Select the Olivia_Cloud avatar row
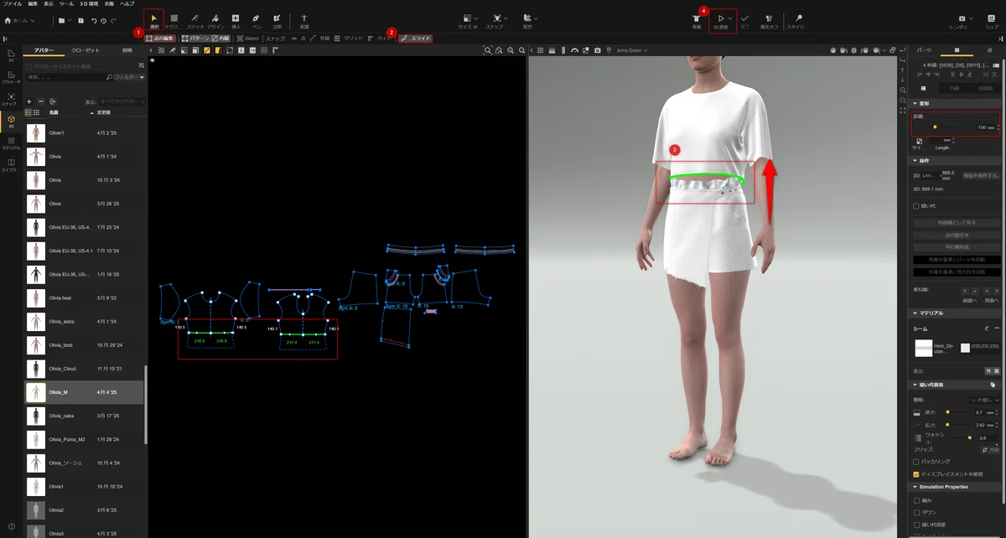This screenshot has width=1006, height=538. [x=85, y=369]
